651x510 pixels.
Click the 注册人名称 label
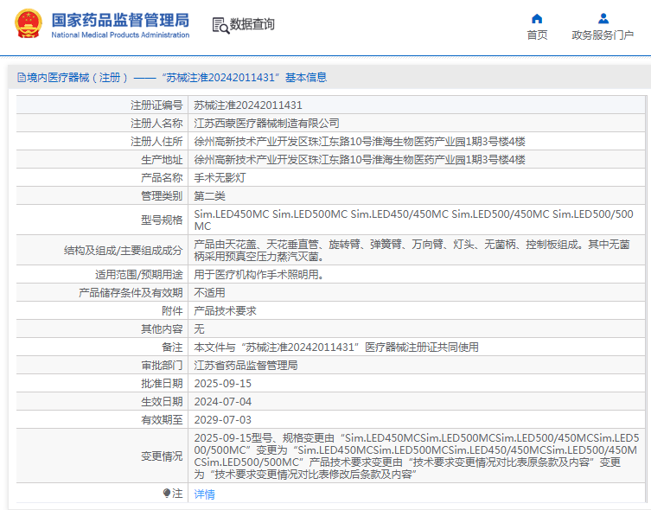[156, 124]
